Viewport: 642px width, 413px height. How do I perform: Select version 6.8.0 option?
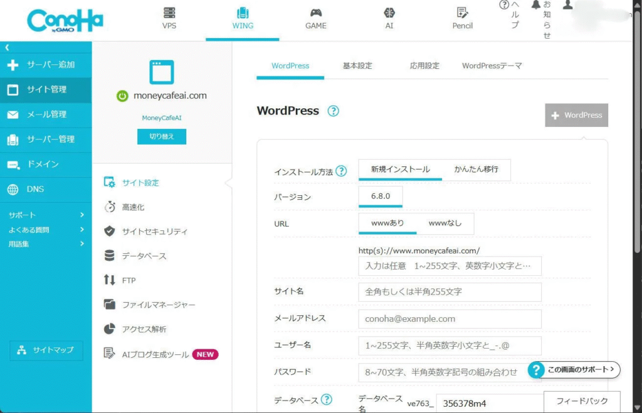coord(381,196)
